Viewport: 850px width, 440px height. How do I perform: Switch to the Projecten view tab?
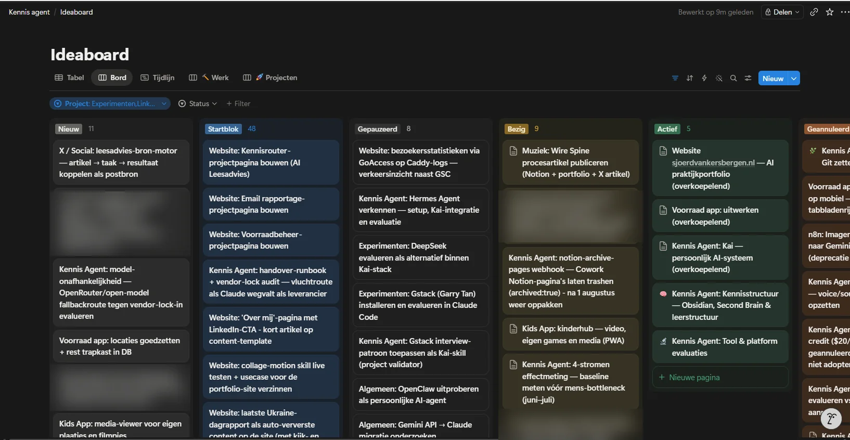pyautogui.click(x=271, y=77)
